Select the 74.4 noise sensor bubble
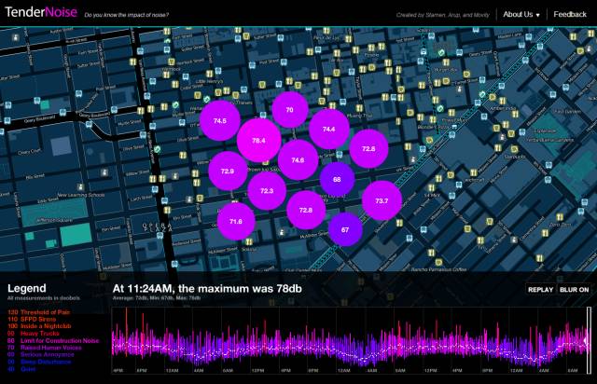The width and height of the screenshot is (597, 384). coord(329,129)
